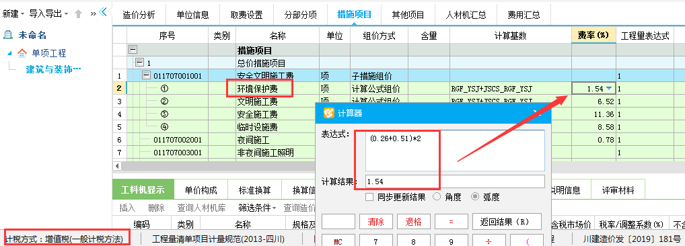Click the 临时设施费 name cell
This screenshot has width=685, height=246.
pyautogui.click(x=275, y=128)
